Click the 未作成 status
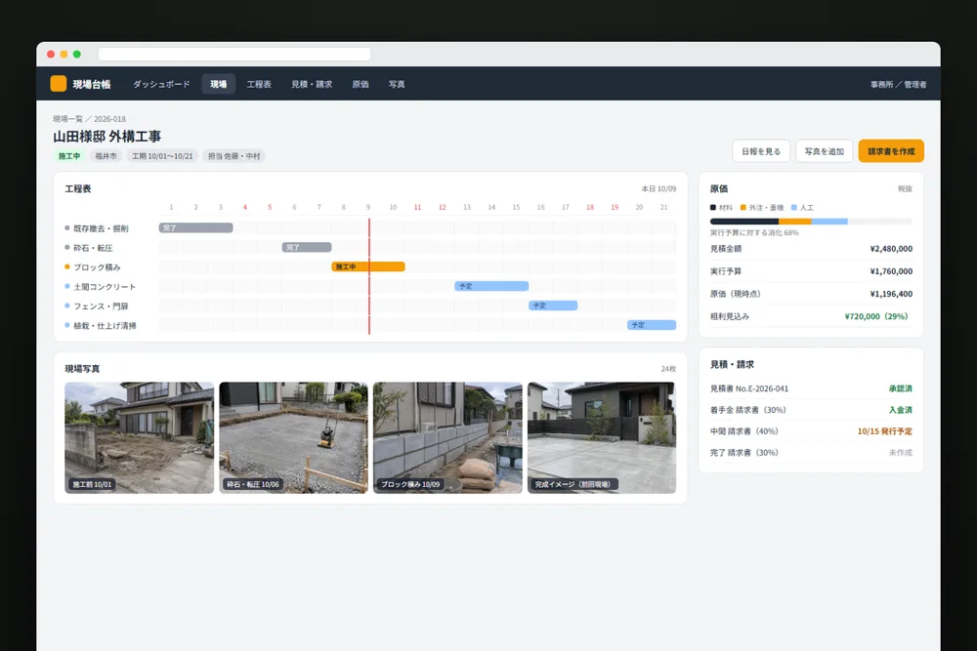This screenshot has width=977, height=651. 901,453
